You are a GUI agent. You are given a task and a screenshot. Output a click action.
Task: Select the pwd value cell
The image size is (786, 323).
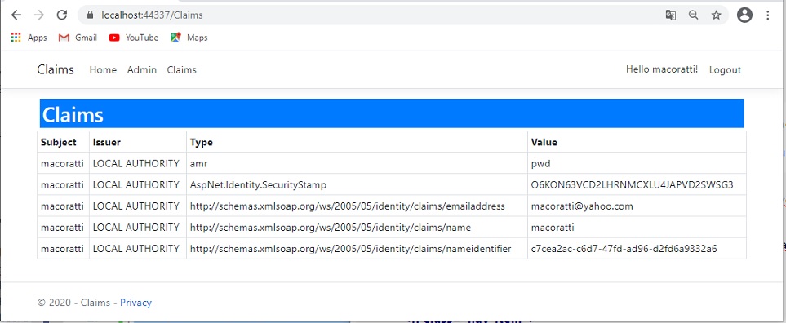pyautogui.click(x=637, y=163)
